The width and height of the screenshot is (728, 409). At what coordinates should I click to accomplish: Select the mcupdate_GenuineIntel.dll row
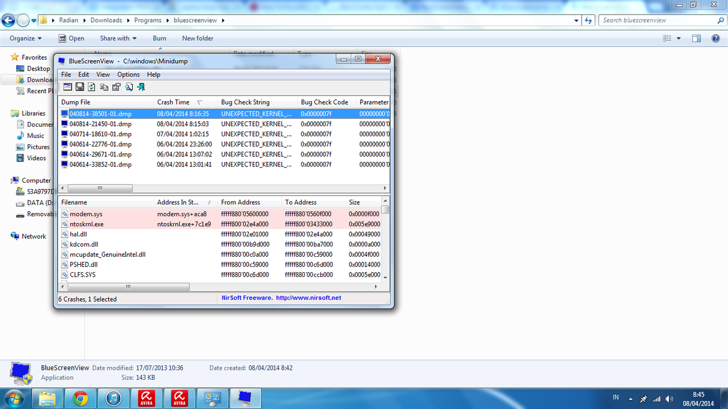220,254
